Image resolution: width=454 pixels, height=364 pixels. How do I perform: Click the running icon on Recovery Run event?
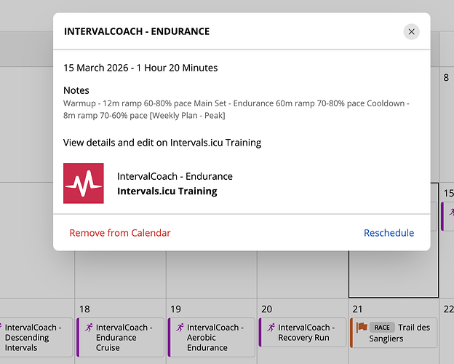click(x=271, y=328)
